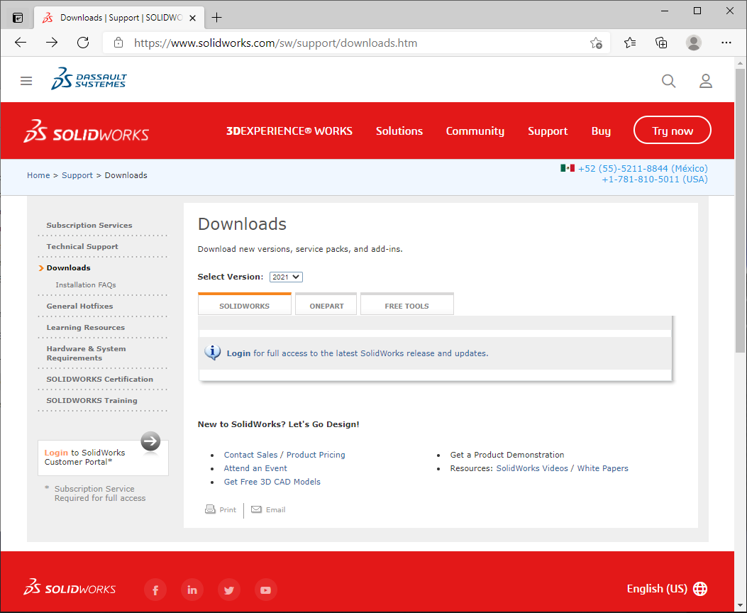Click the SOLIDWORKS logo in red banner
The height and width of the screenshot is (613, 747).
[87, 131]
